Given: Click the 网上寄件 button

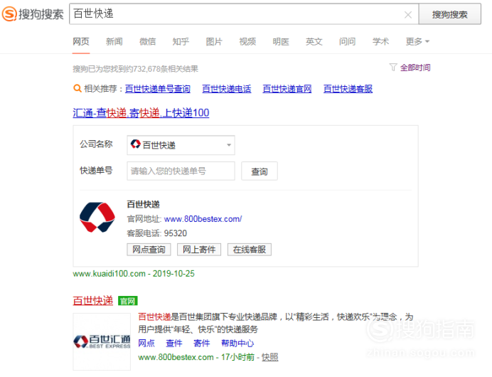Looking at the screenshot, I should [199, 250].
